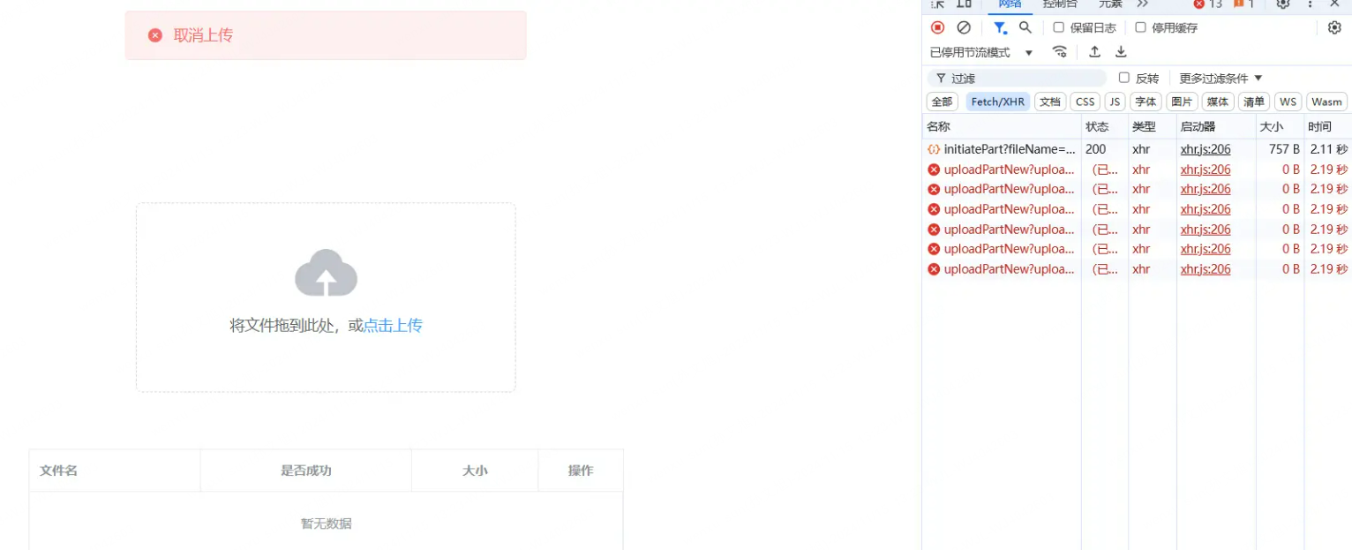Click the 2.11 秒 time cell
The width and height of the screenshot is (1352, 550).
(1328, 149)
